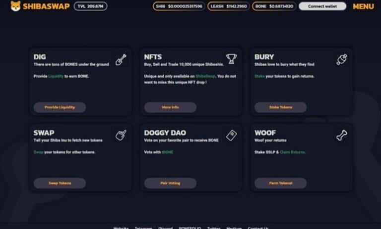
Task: Click the SWAP pointing hand icon
Action: pos(121,135)
